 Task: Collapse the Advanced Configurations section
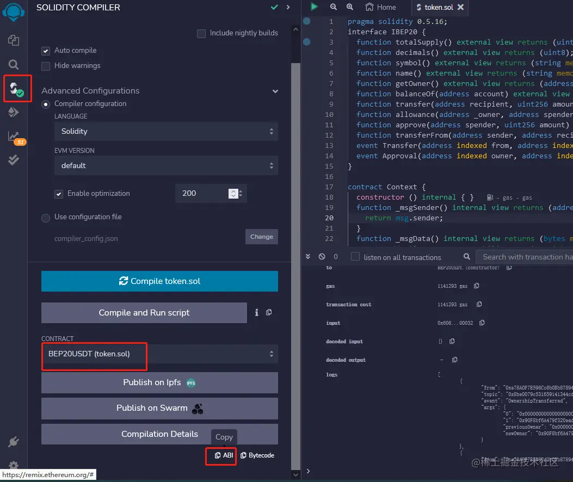[x=275, y=91]
